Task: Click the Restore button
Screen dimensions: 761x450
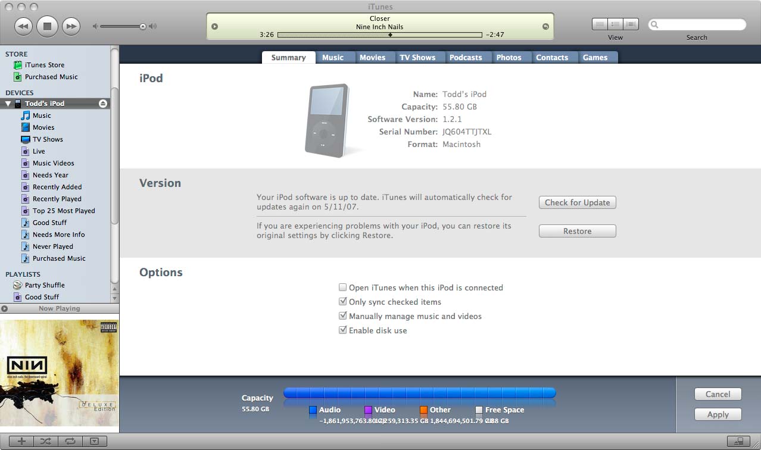Action: point(577,231)
